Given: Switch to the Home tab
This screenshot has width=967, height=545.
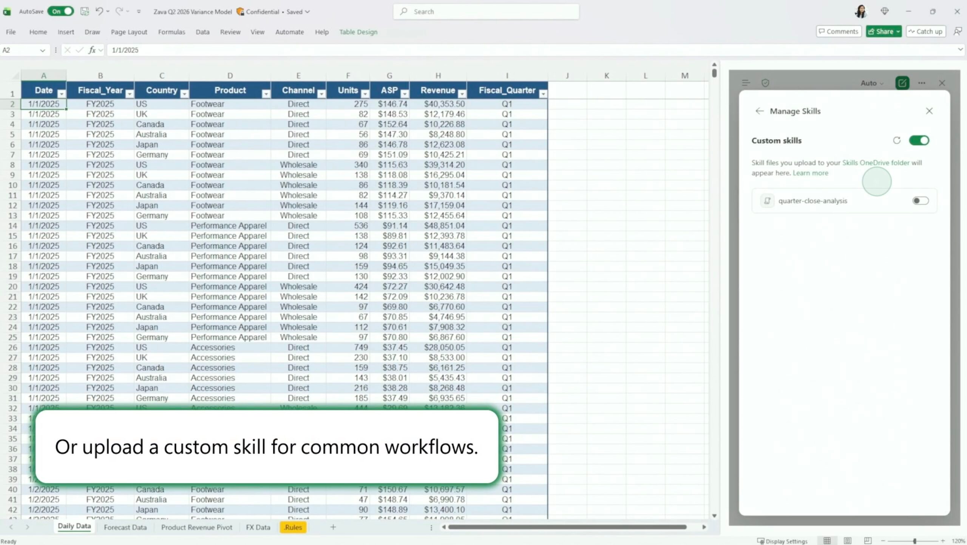Looking at the screenshot, I should click(38, 32).
